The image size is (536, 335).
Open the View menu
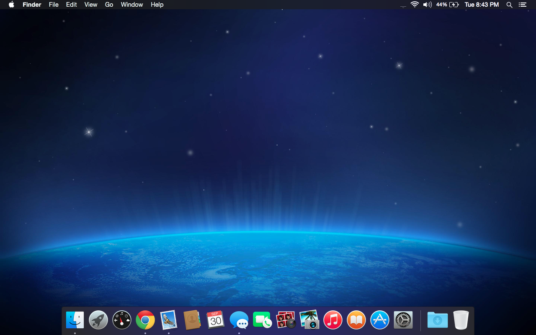[x=91, y=5]
